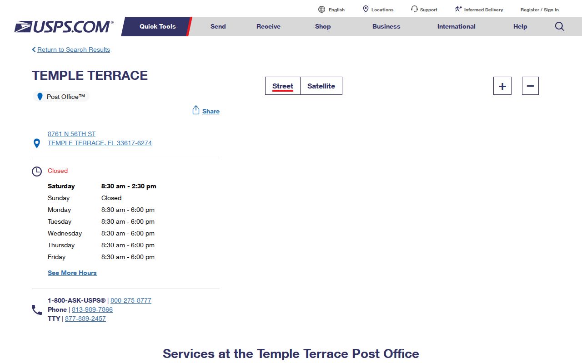Open the Help menu
The width and height of the screenshot is (582, 363).
(x=520, y=26)
